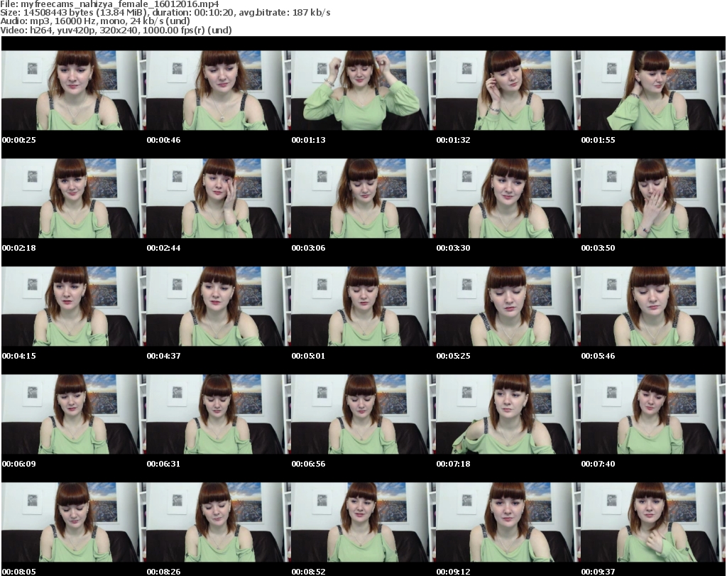
Task: Click the timestamp label 00:00:25
Action: pos(19,140)
